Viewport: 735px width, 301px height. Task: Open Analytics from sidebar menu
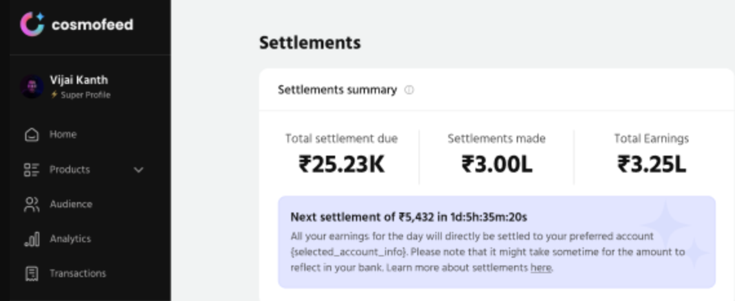(70, 239)
